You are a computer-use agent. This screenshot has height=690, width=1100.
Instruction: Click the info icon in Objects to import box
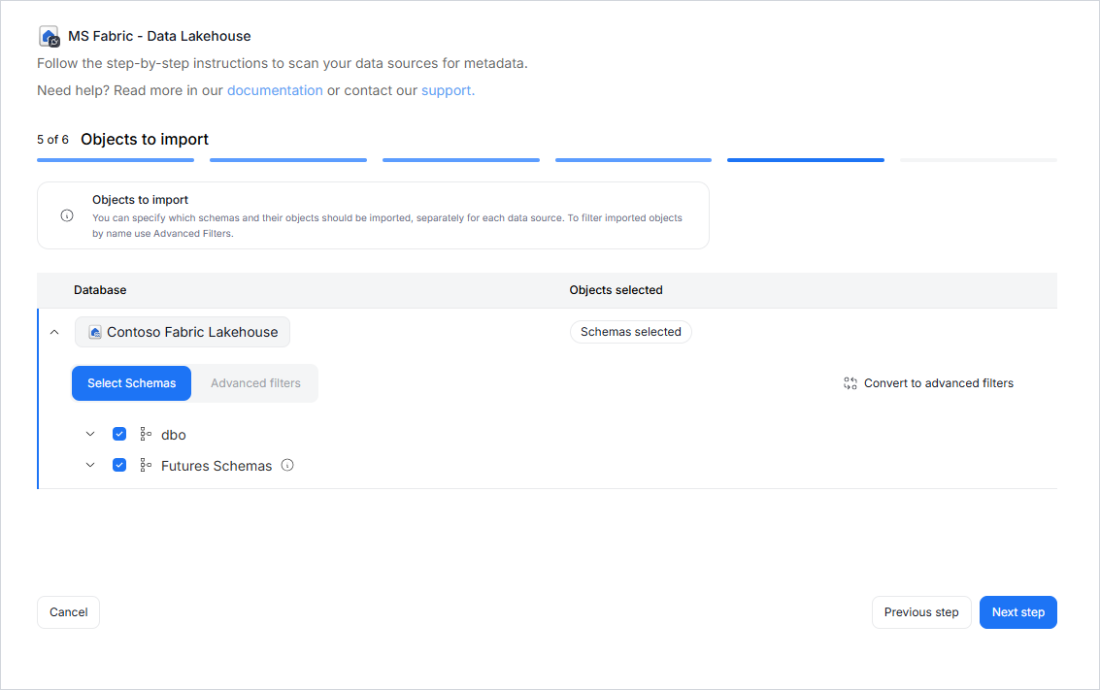point(67,215)
